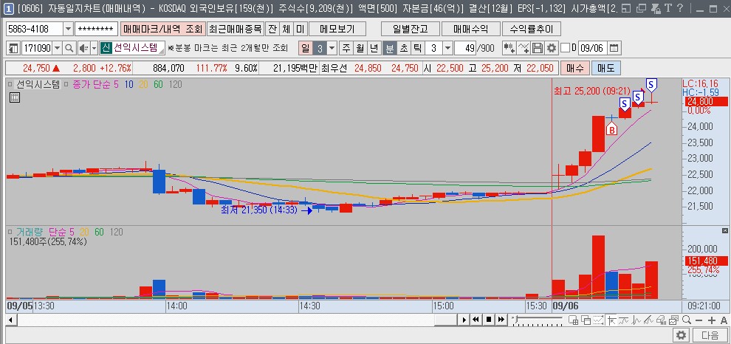Click the minus zoom-out icon
Image resolution: width=731 pixels, height=344 pixels.
click(699, 320)
